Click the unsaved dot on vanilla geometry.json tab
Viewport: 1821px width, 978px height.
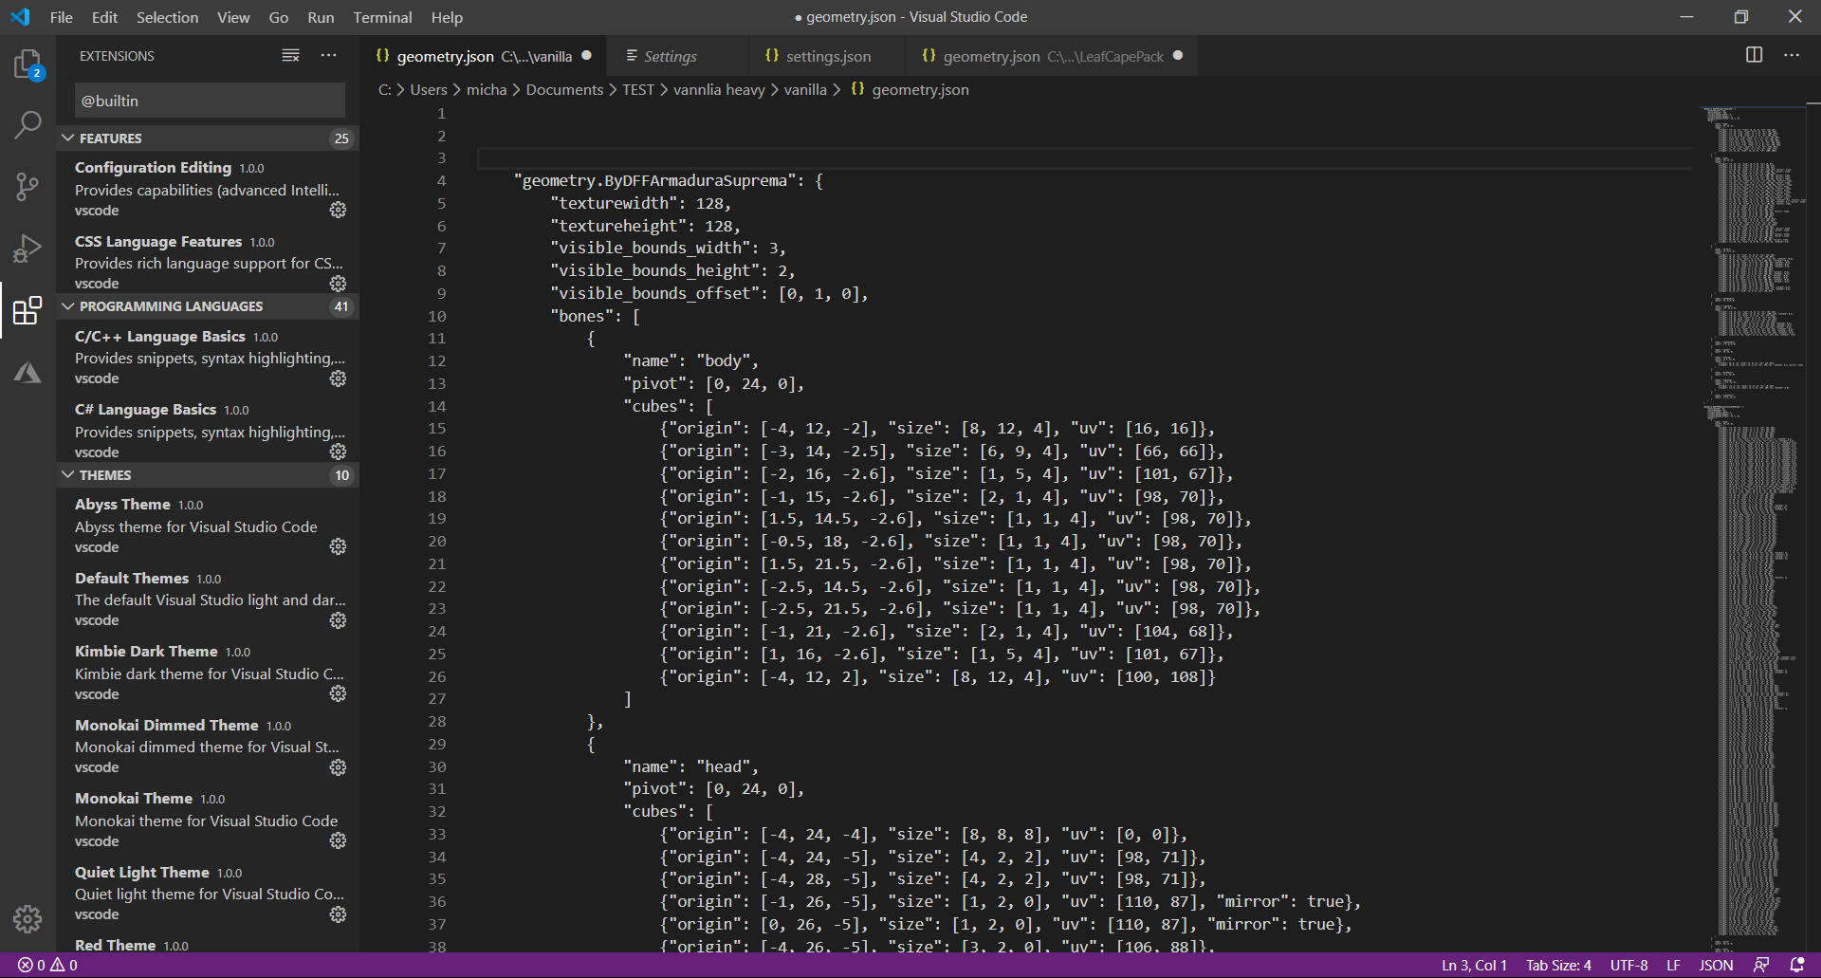point(587,55)
